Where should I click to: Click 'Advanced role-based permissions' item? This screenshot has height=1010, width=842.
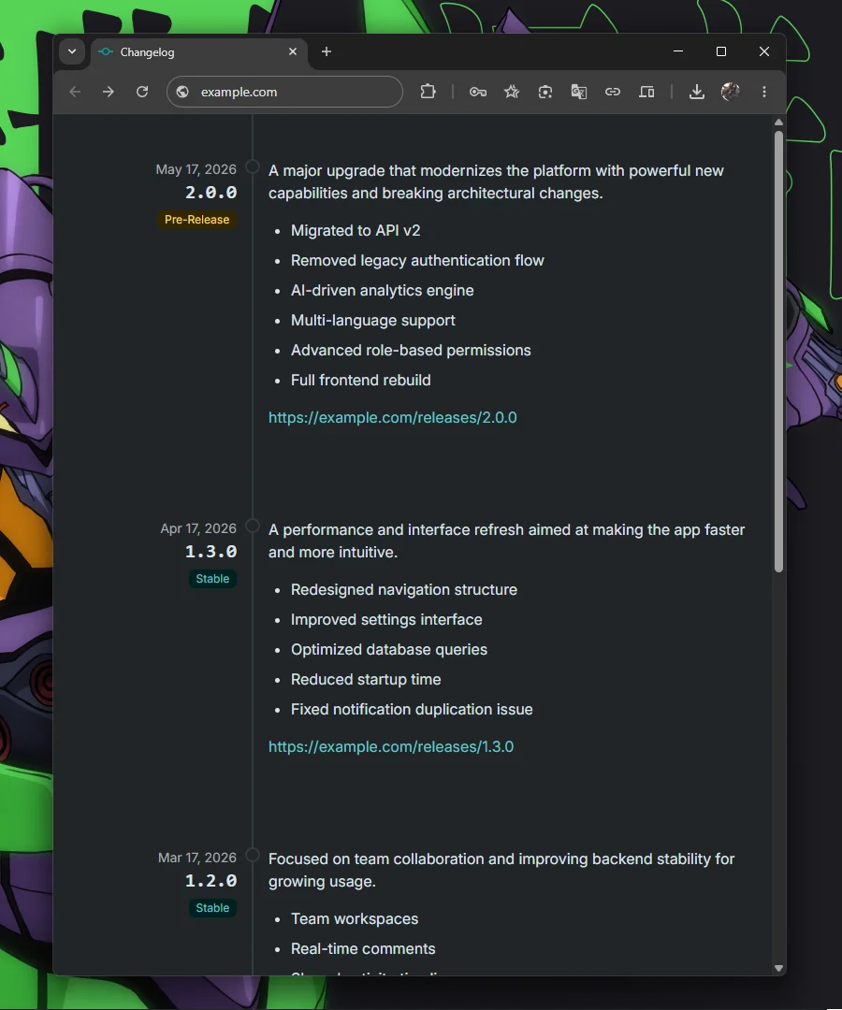(411, 351)
